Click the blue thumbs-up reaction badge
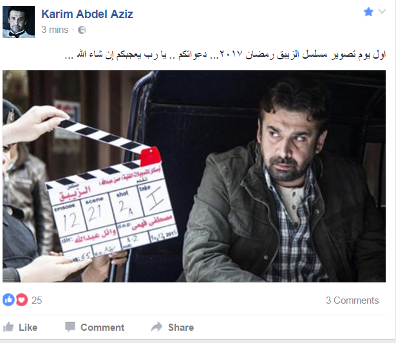Viewport: 396px width, 343px height. (8, 300)
